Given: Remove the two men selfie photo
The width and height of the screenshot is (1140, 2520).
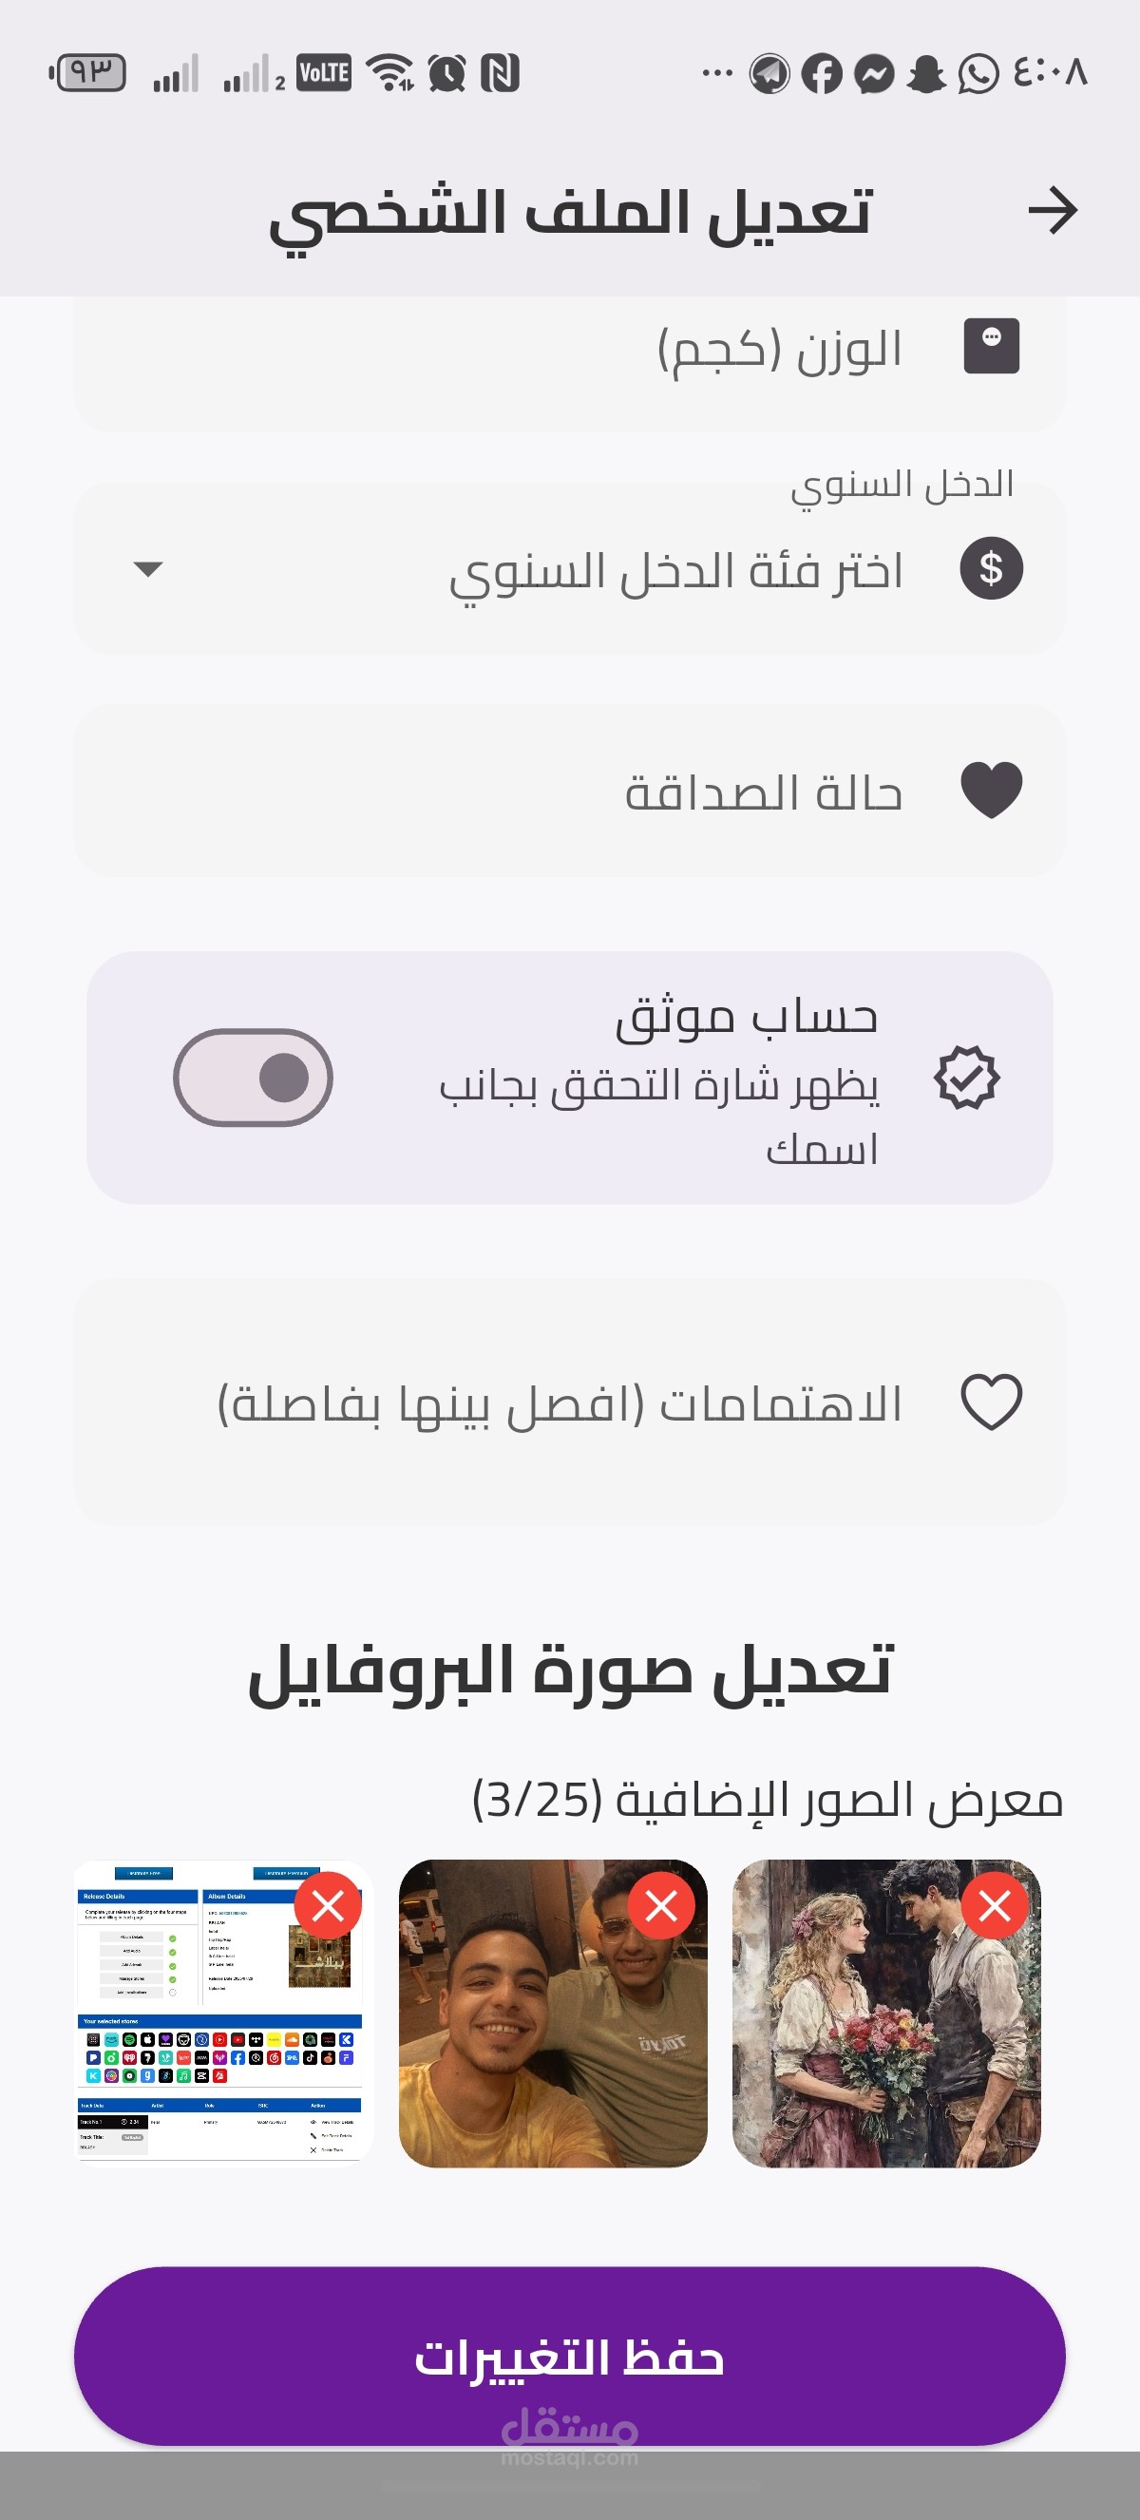Looking at the screenshot, I should [x=661, y=1905].
